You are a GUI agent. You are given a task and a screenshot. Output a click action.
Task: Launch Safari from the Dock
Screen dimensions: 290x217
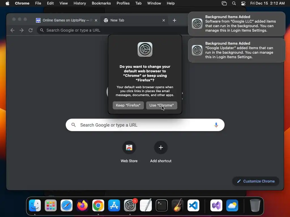(66, 205)
